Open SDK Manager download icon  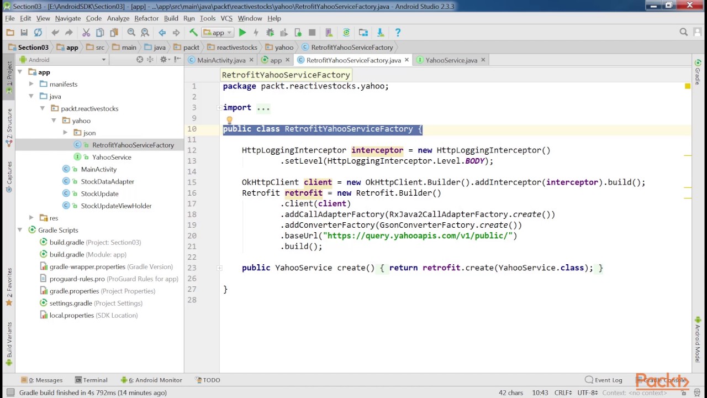[380, 33]
